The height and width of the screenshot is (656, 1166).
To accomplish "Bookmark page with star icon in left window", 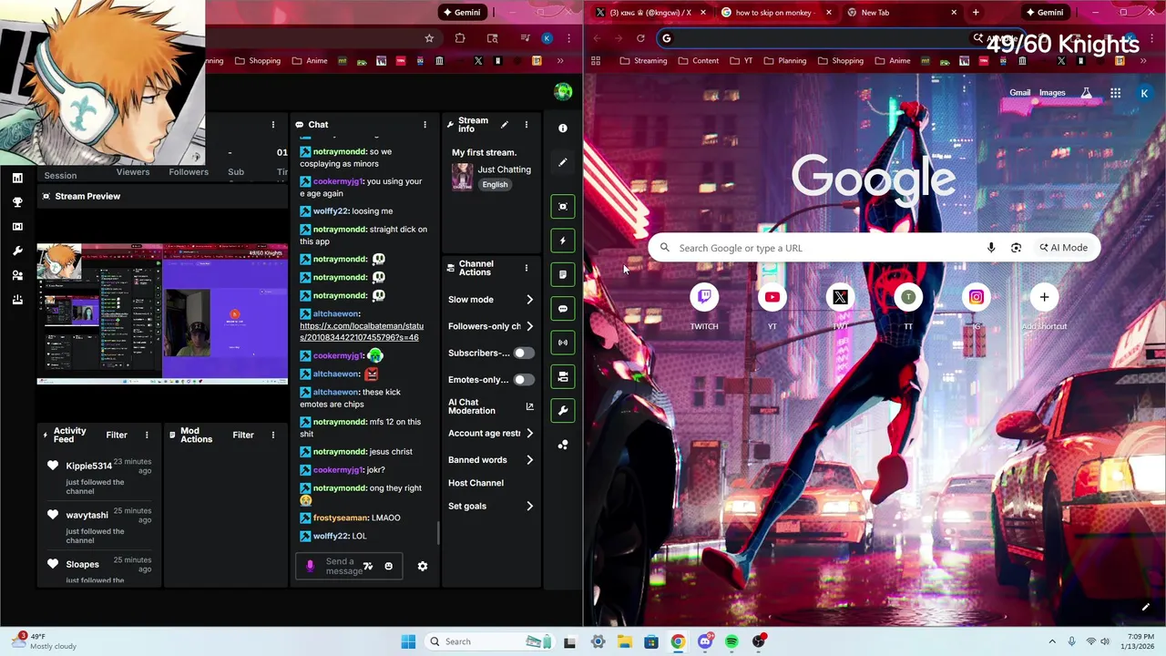I will 429,38.
